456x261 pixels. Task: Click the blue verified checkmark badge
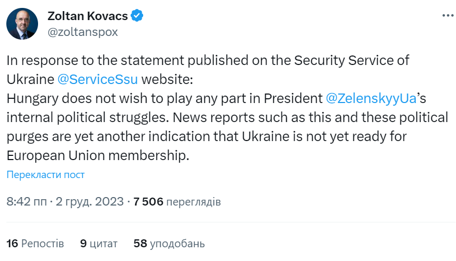(137, 16)
